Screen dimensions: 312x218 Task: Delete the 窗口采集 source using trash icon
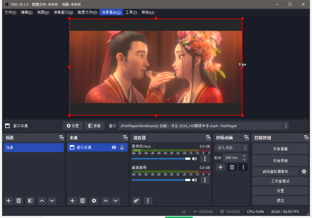coord(82,201)
